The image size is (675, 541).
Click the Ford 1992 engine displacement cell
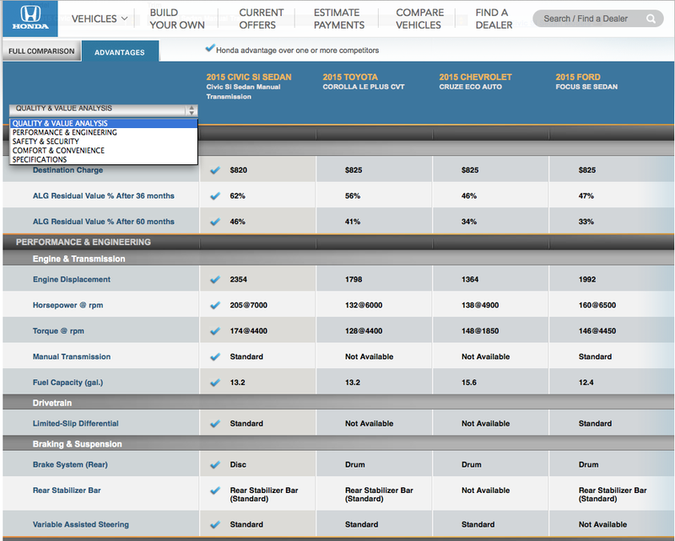click(587, 279)
